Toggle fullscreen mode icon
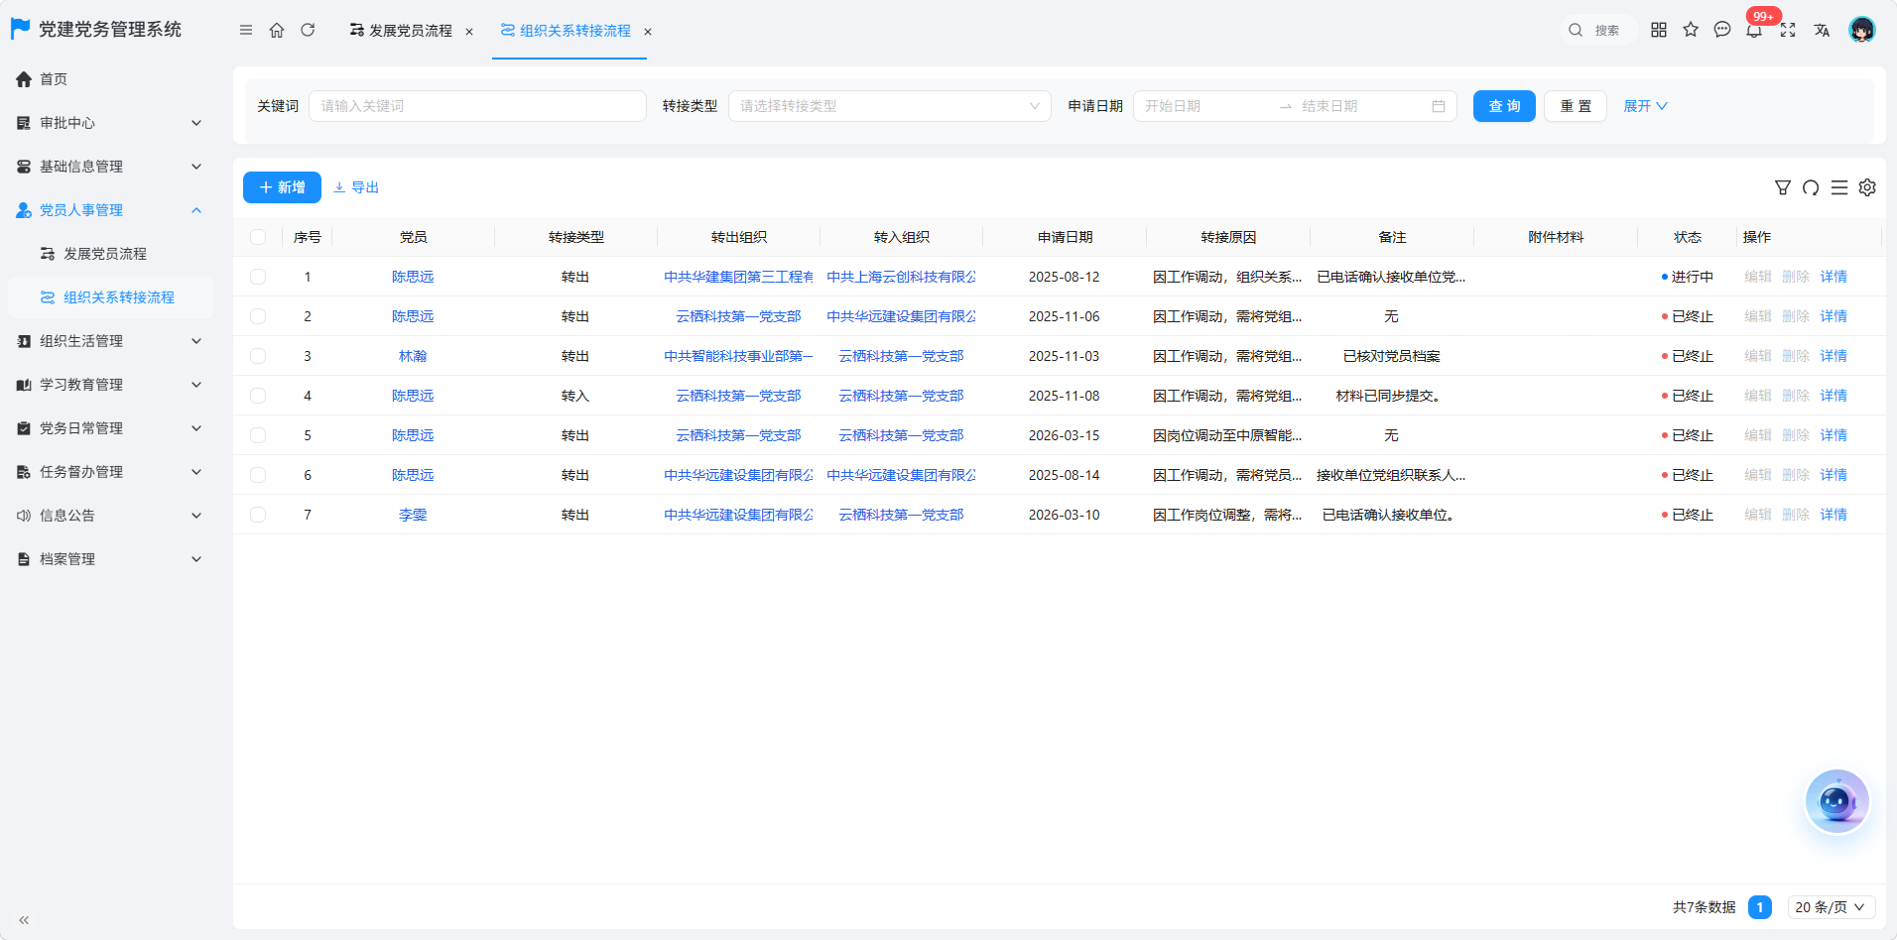 coord(1788,30)
